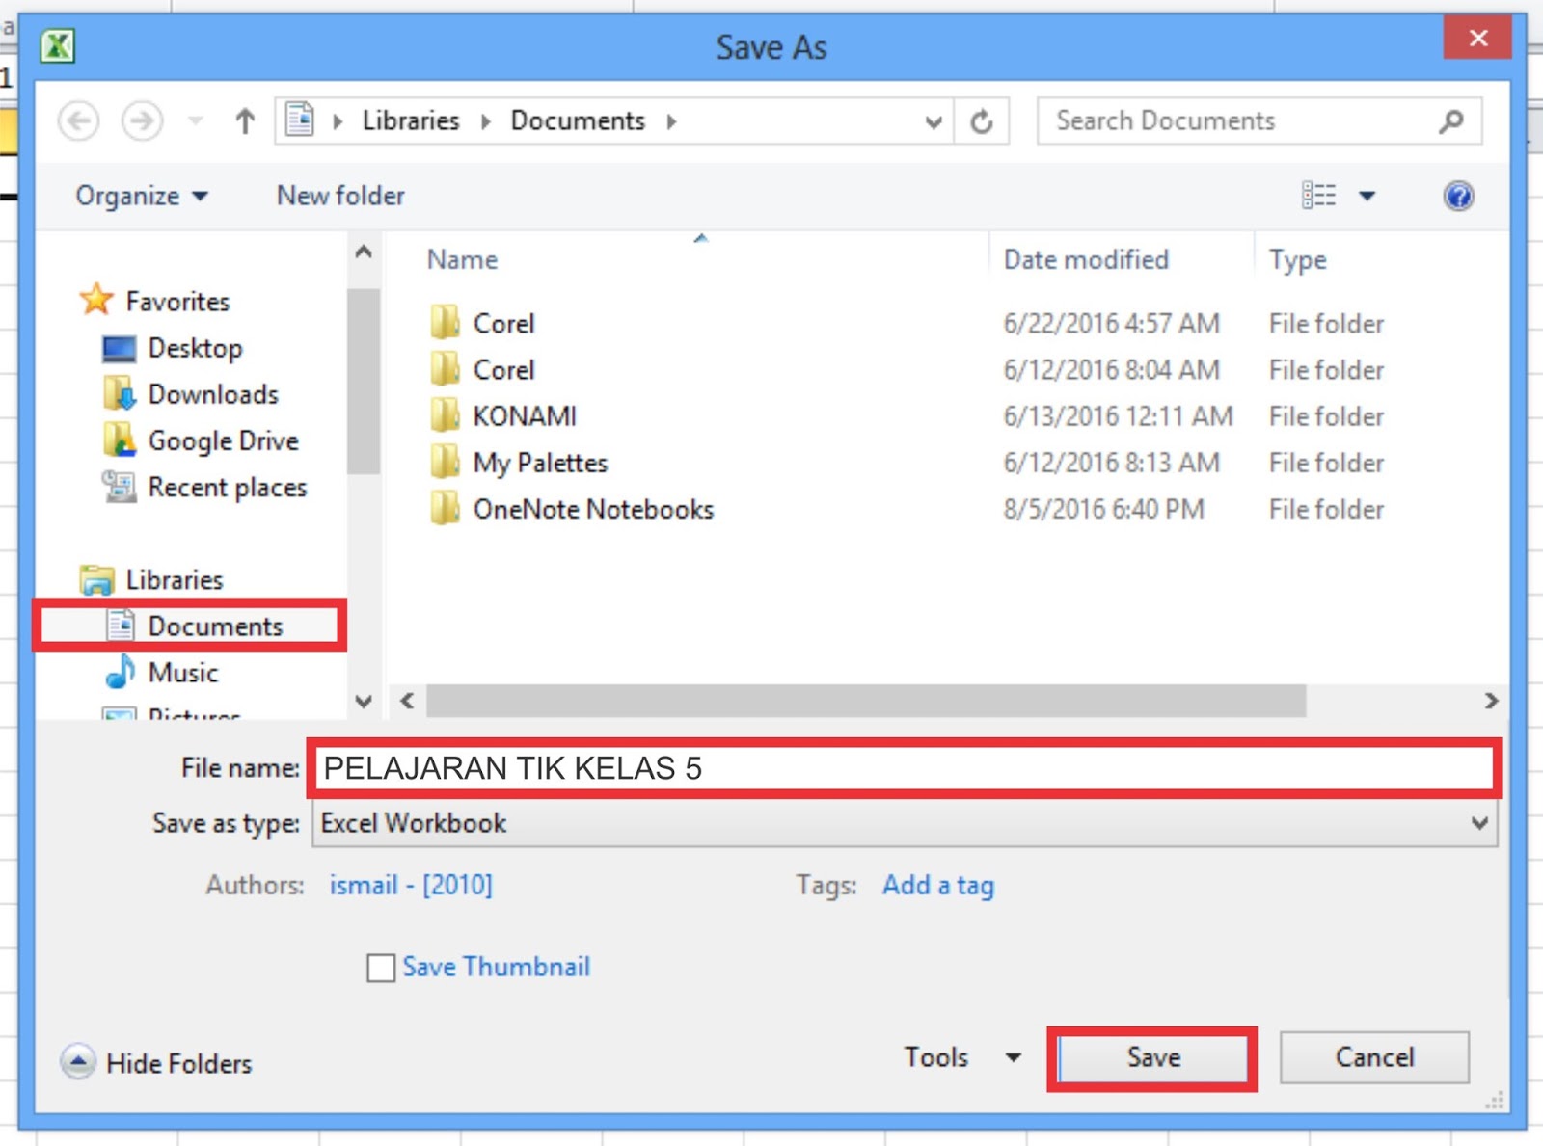
Task: Click the Downloads folder icon
Action: tap(120, 394)
